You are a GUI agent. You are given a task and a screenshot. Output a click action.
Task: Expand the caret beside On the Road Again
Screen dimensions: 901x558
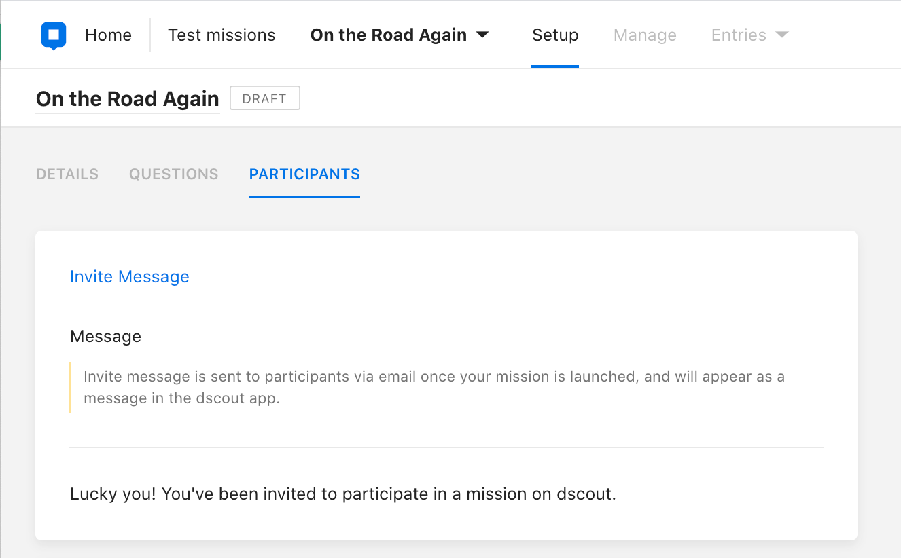482,35
